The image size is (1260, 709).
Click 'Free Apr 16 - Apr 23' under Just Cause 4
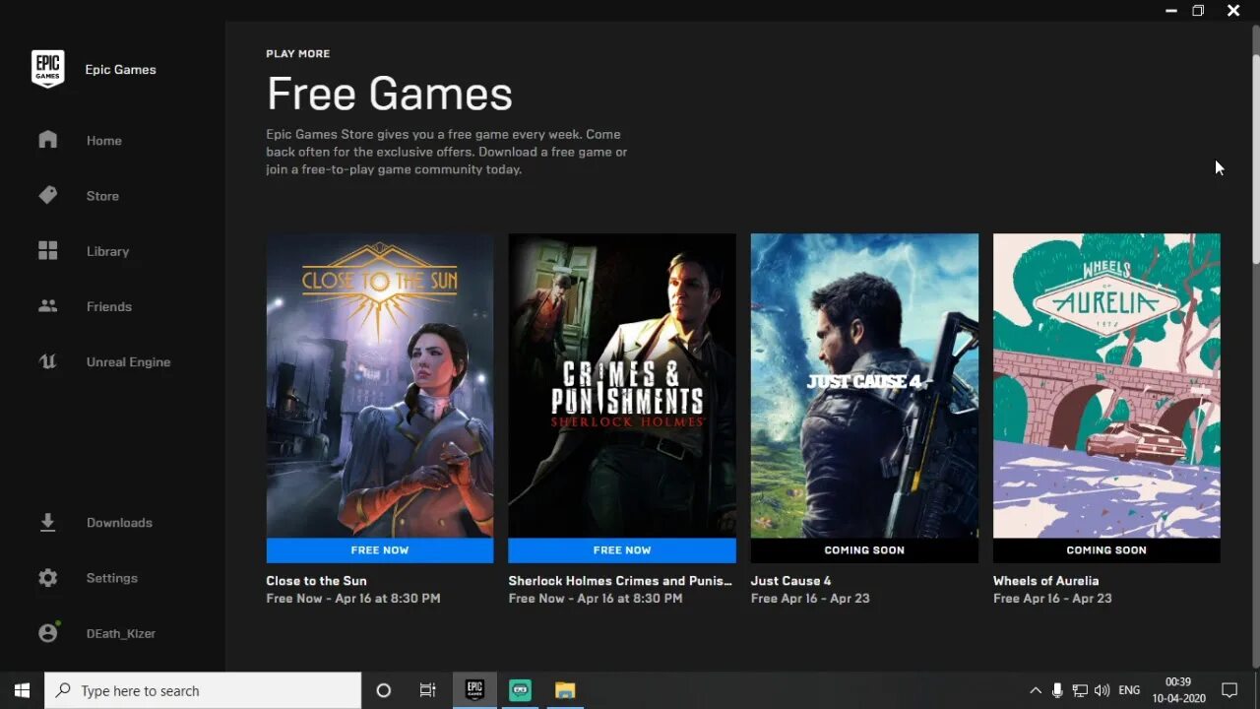pos(810,599)
